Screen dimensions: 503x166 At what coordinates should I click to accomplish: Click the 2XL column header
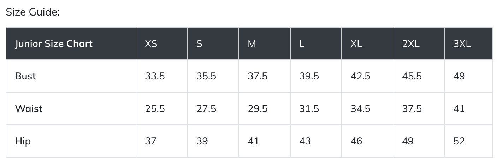tap(411, 44)
